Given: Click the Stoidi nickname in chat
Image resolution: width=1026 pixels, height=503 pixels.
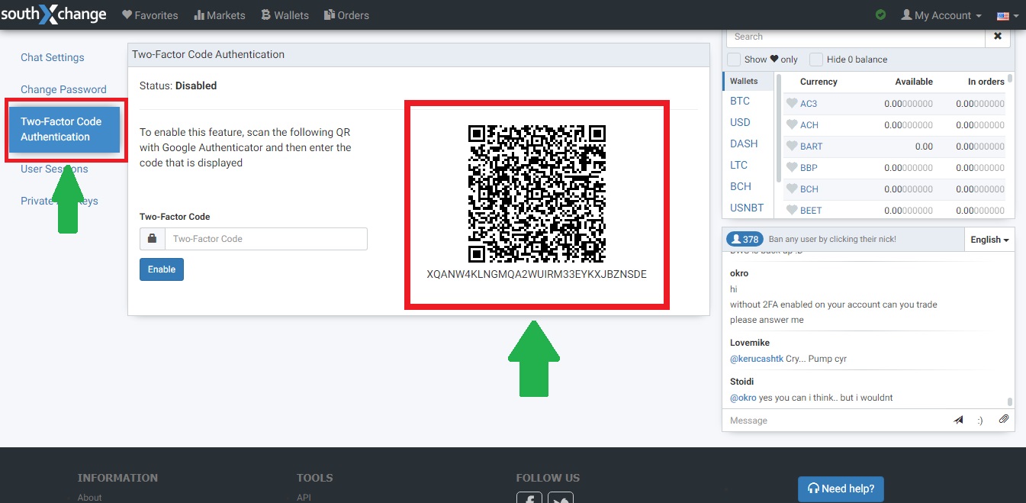Looking at the screenshot, I should (x=741, y=382).
